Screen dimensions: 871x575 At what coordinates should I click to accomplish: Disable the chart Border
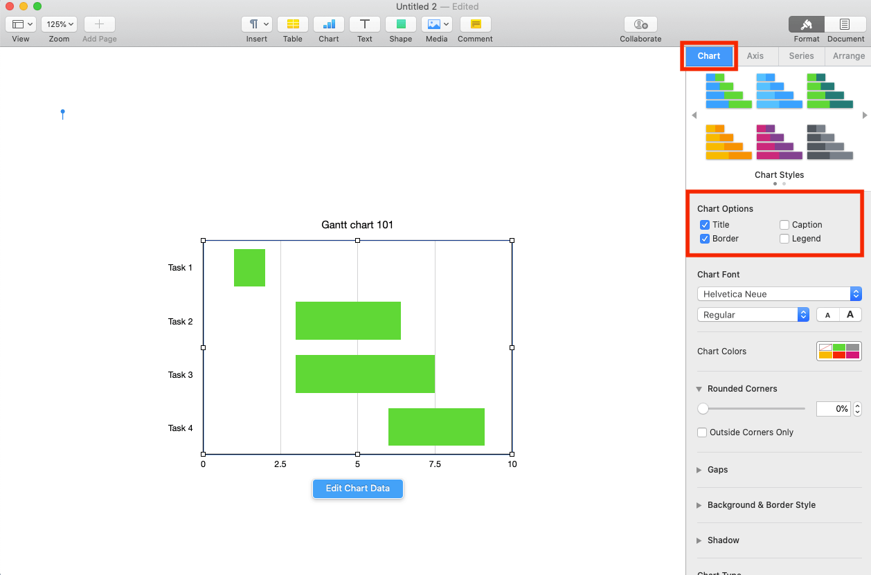pyautogui.click(x=706, y=238)
